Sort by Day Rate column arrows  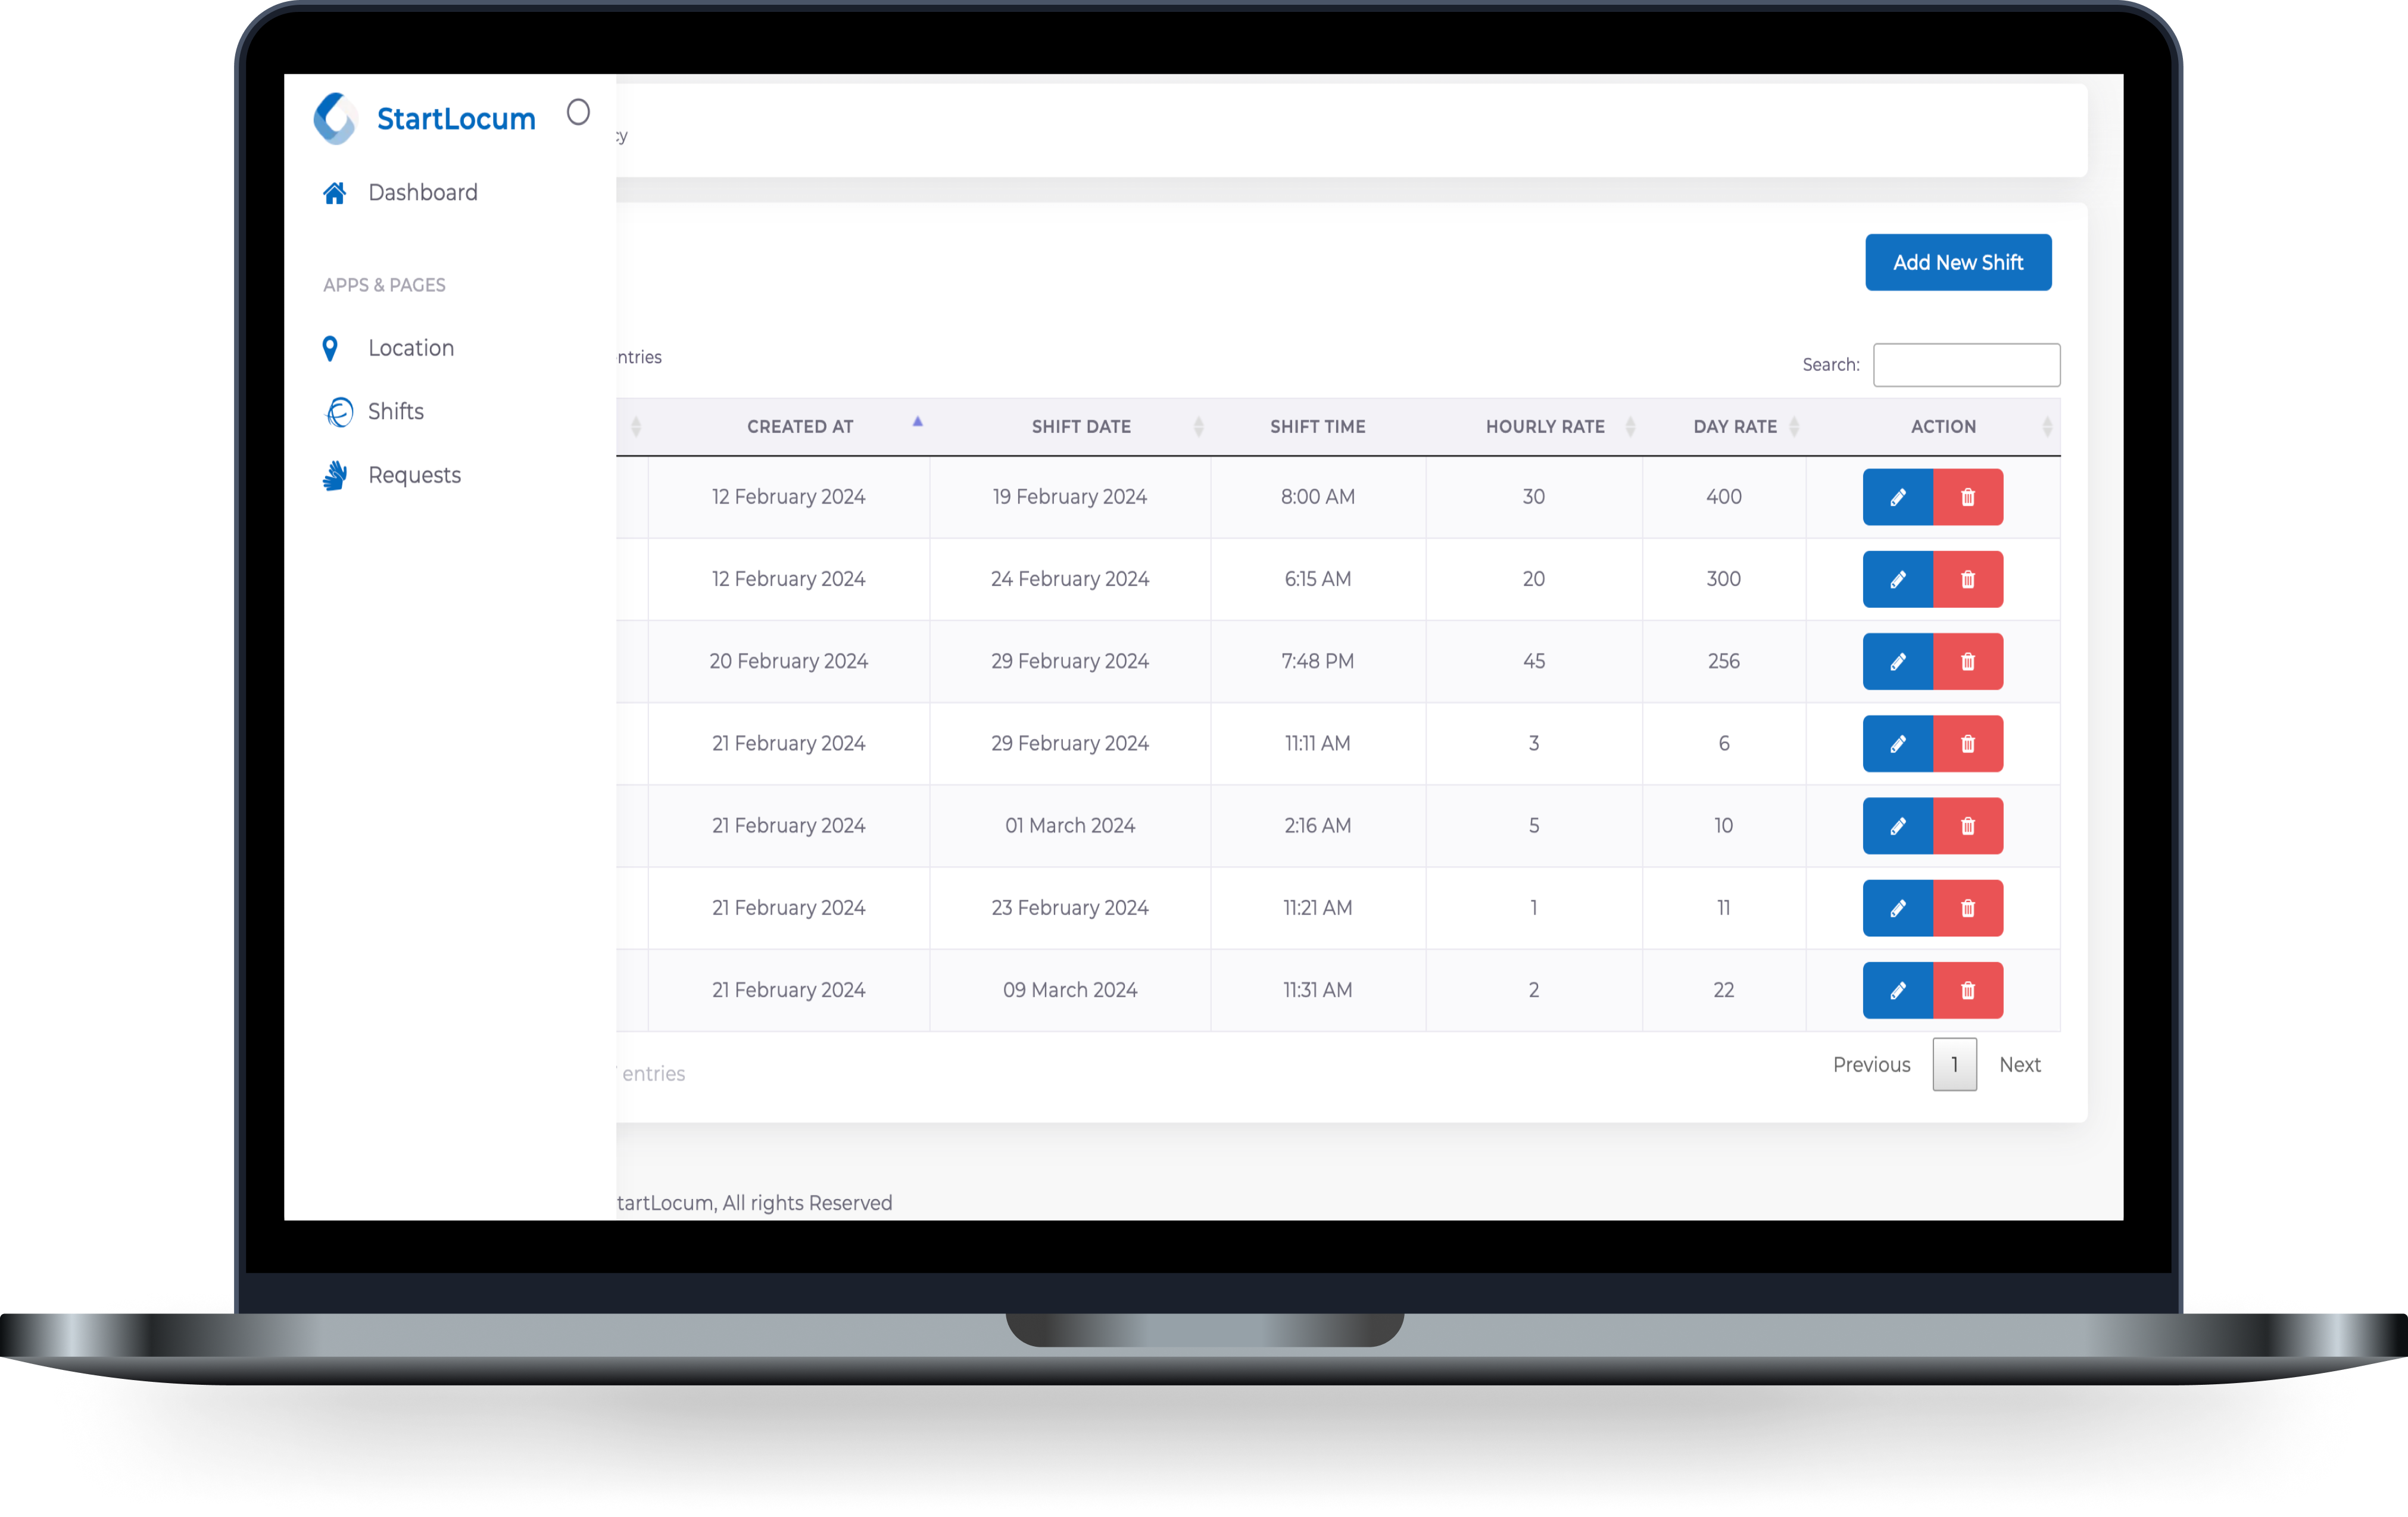pos(1794,427)
